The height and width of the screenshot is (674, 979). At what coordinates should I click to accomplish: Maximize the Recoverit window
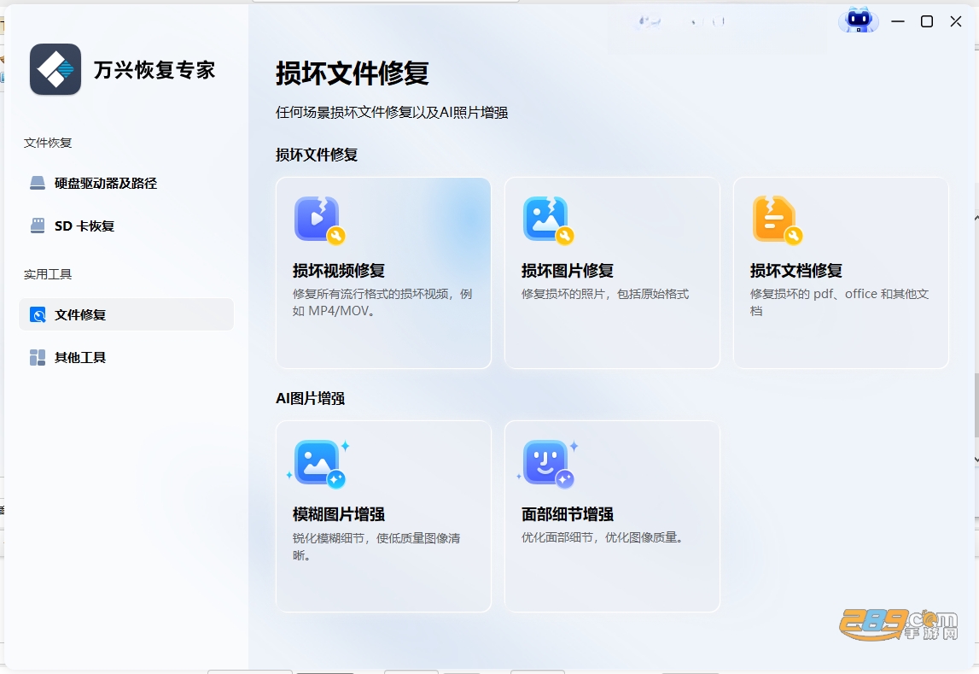tap(927, 21)
